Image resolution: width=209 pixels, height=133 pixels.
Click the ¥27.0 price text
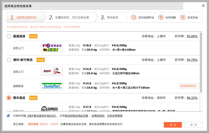pos(87,107)
